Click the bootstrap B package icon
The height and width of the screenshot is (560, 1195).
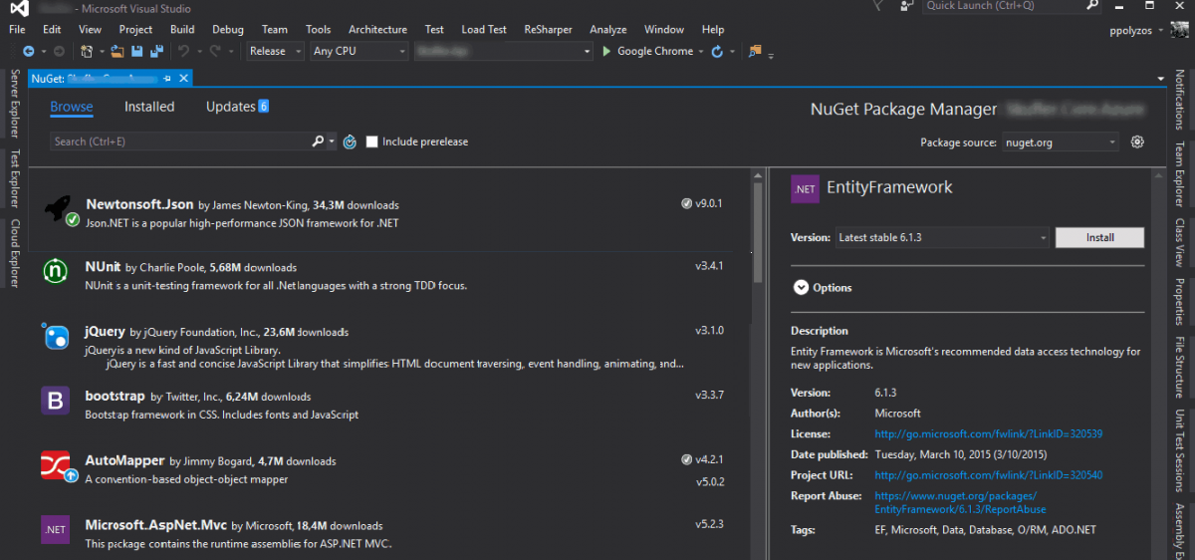(x=56, y=401)
